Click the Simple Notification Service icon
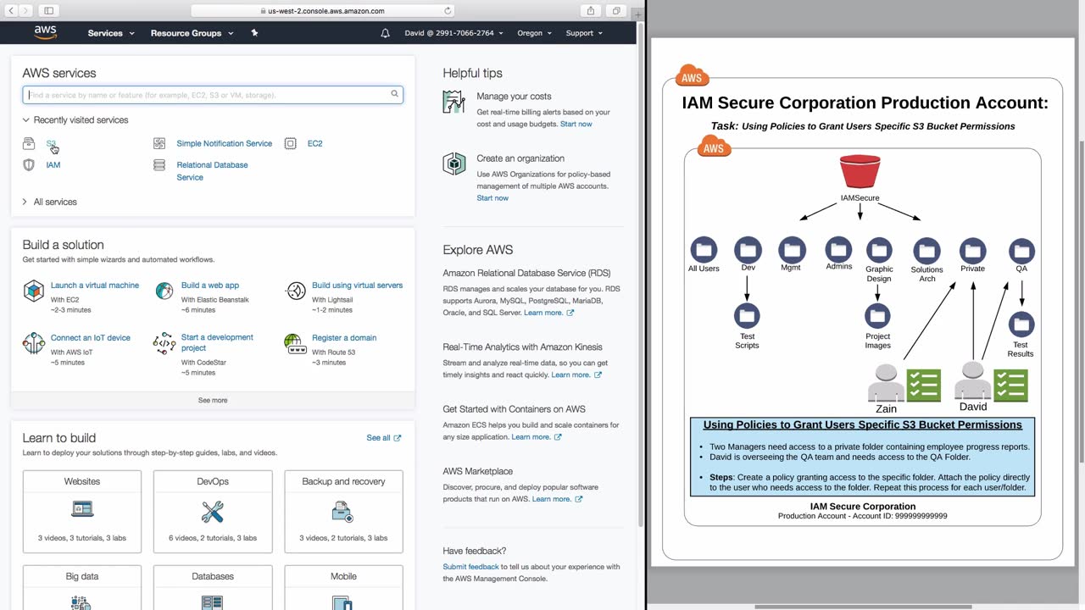 [159, 144]
